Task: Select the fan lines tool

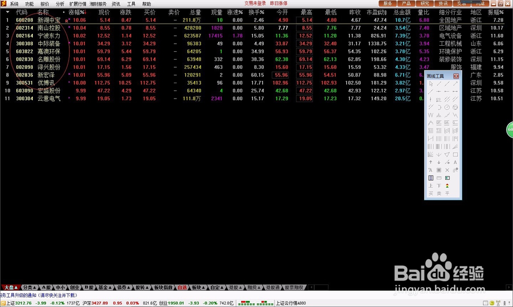Action: point(430,155)
